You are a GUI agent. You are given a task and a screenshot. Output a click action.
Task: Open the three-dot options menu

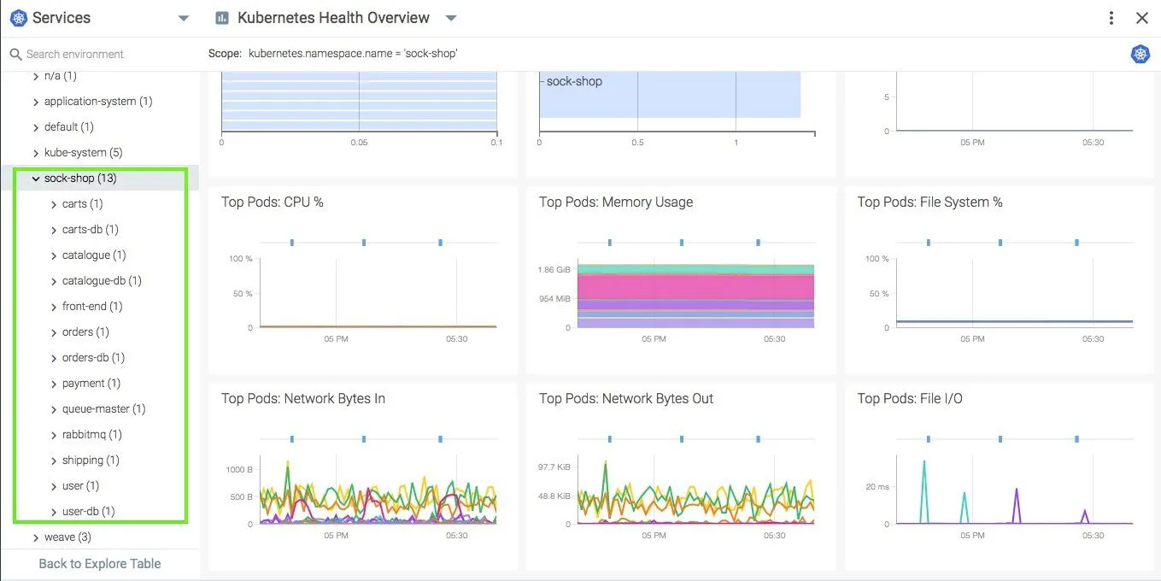[x=1111, y=18]
